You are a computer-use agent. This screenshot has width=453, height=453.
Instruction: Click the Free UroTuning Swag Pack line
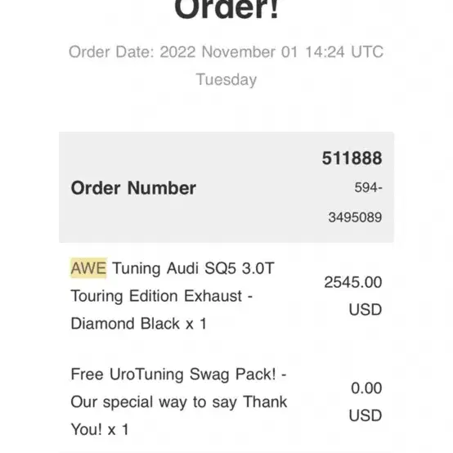[x=178, y=375]
